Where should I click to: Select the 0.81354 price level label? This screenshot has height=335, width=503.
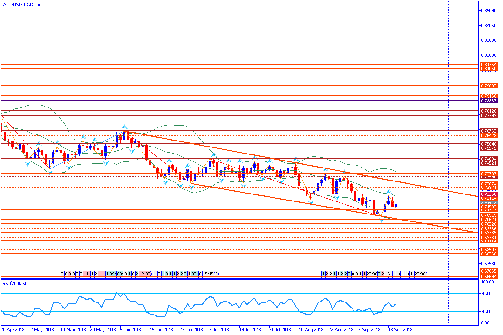pyautogui.click(x=488, y=64)
